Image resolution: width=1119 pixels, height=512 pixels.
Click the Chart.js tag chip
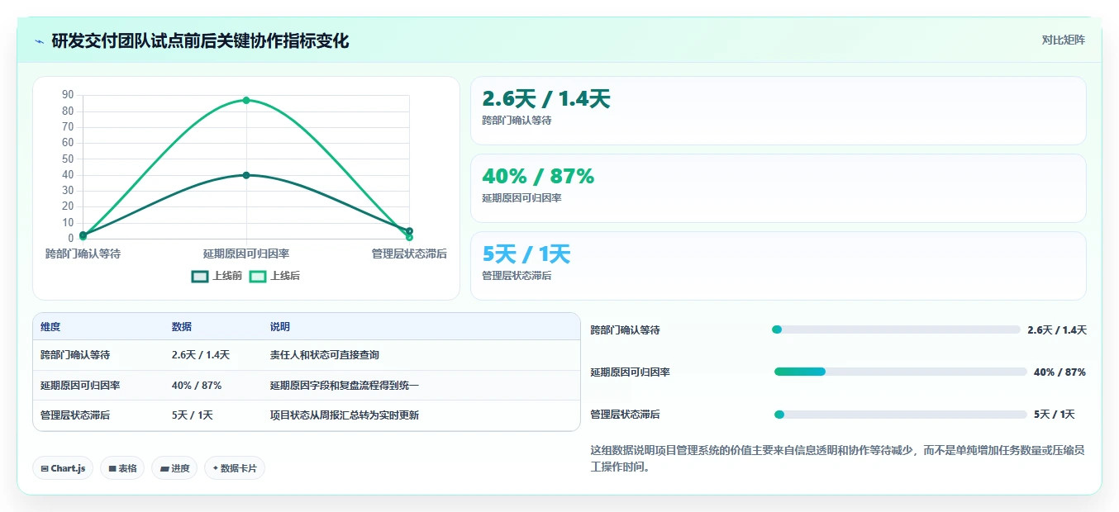(63, 468)
